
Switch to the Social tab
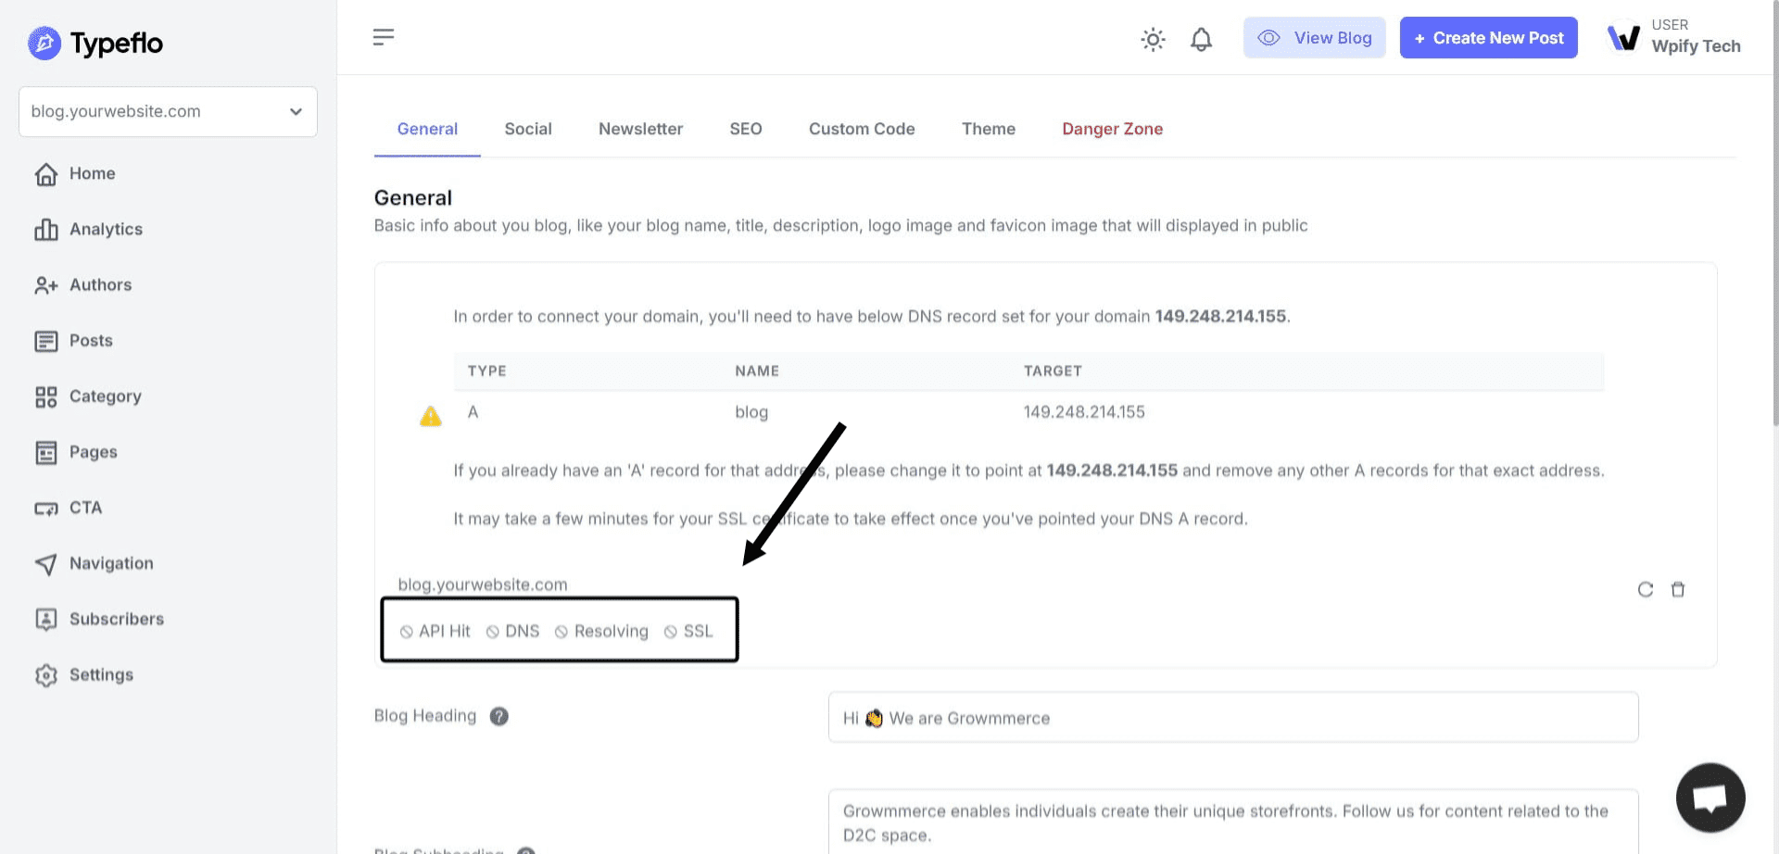click(528, 130)
